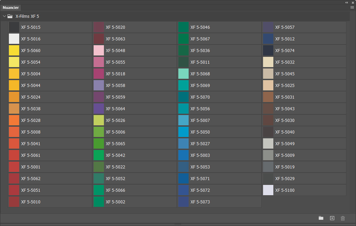Click the XF 5-5036 label
Image resolution: width=356 pixels, height=226 pixels.
pyautogui.click(x=200, y=51)
